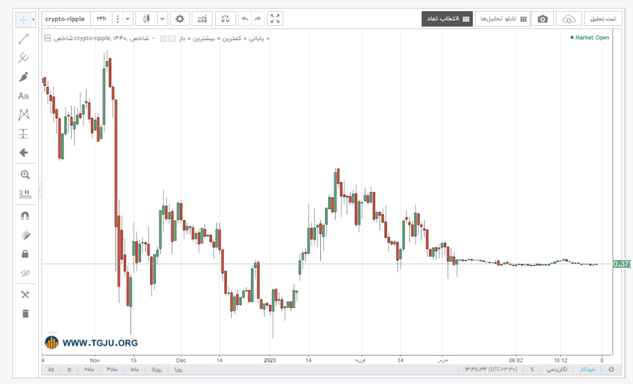Enter fullscreen chart mode

(x=275, y=18)
